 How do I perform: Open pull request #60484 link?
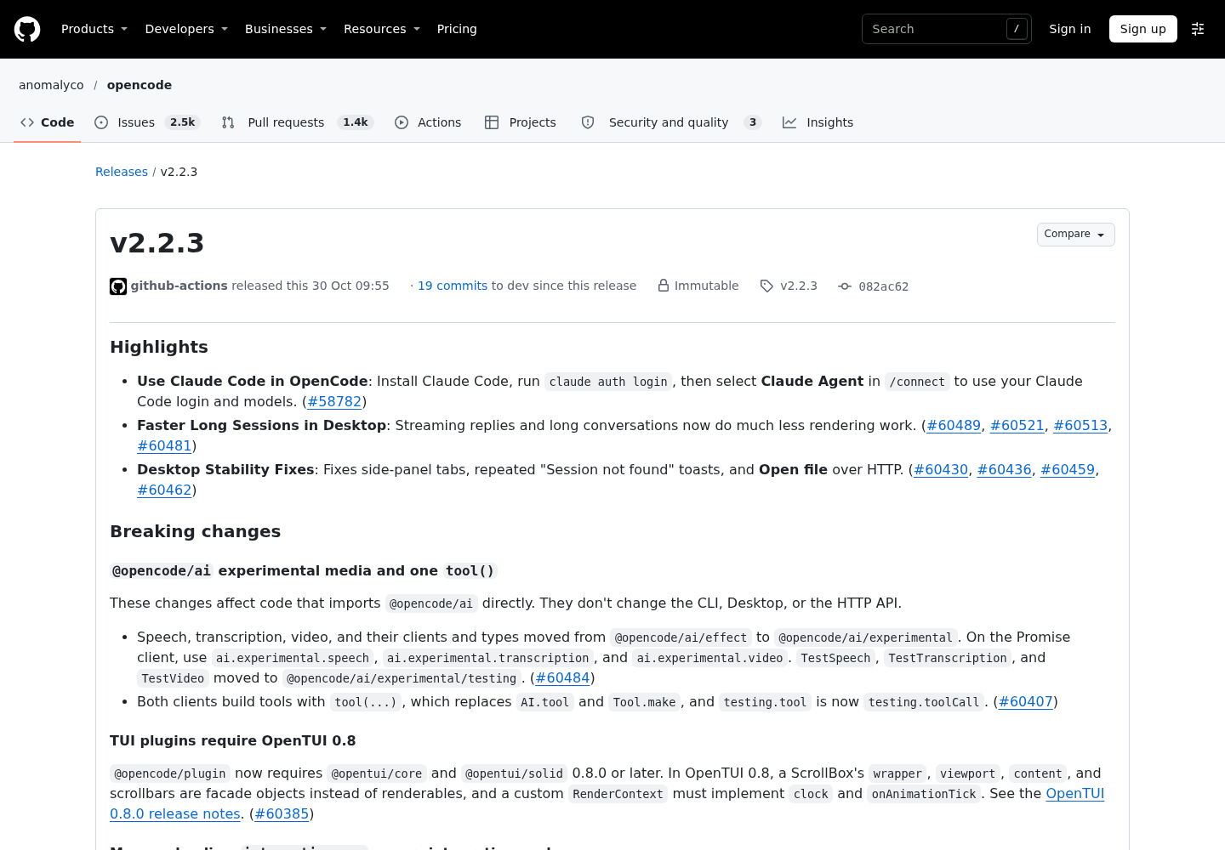click(x=562, y=677)
